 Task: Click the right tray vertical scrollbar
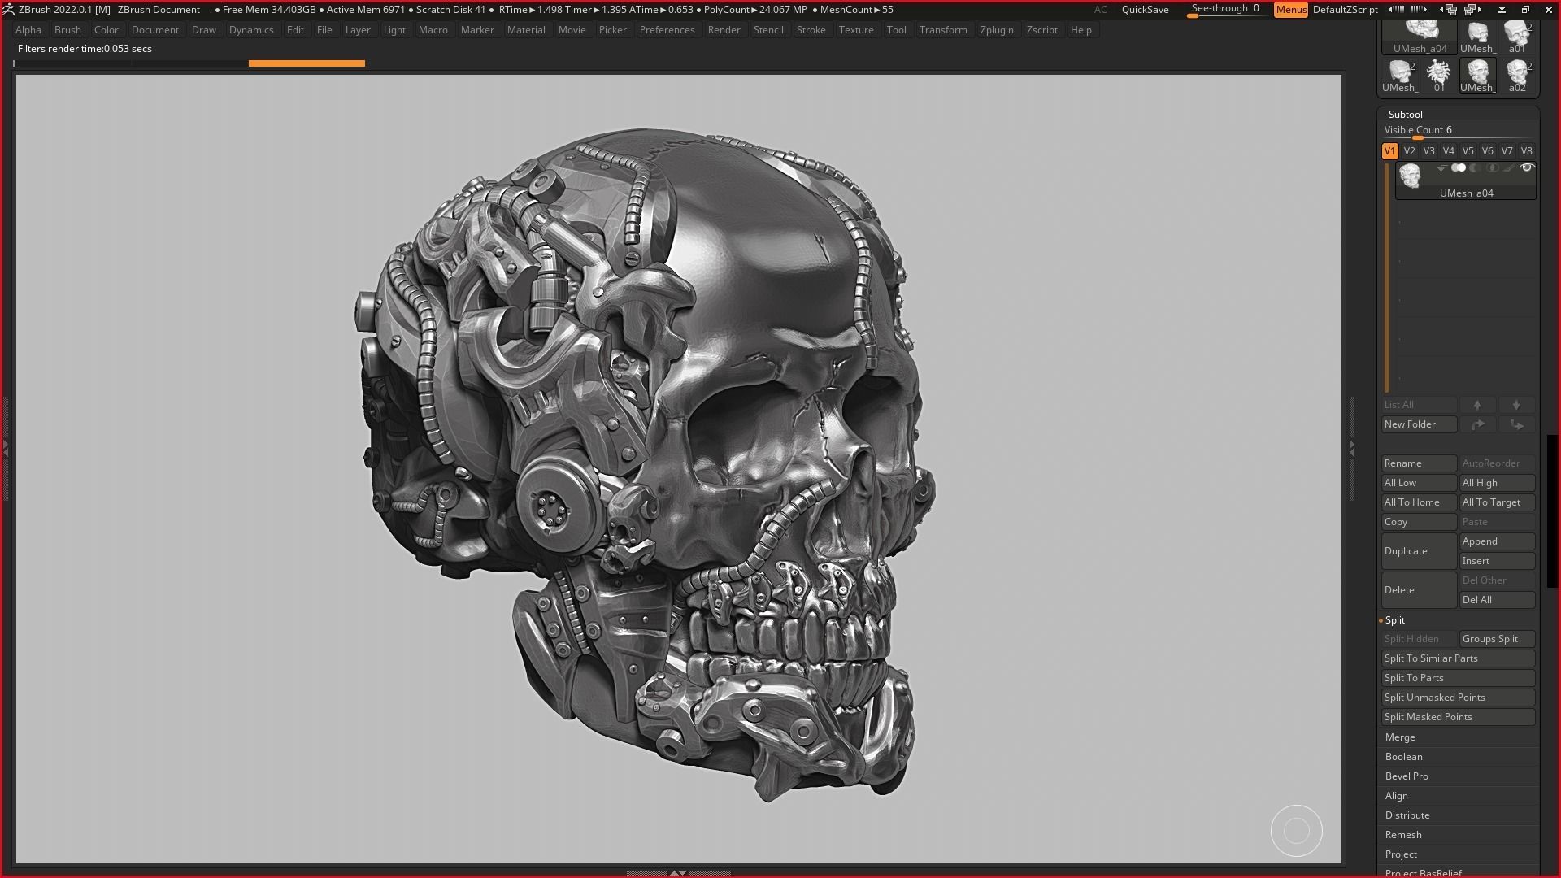(x=1551, y=511)
